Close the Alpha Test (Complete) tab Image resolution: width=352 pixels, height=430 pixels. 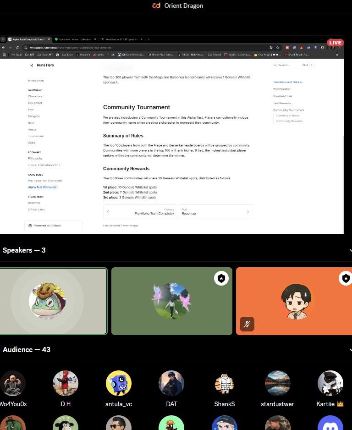(49, 39)
